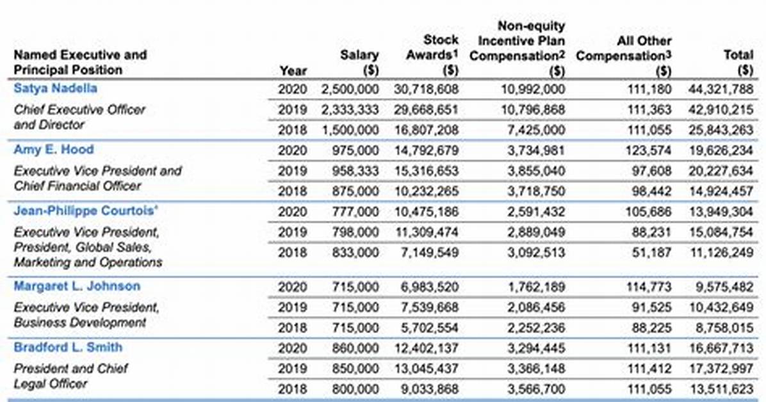
Task: Select Hood's 2020 salary 975,000
Action: tap(355, 150)
